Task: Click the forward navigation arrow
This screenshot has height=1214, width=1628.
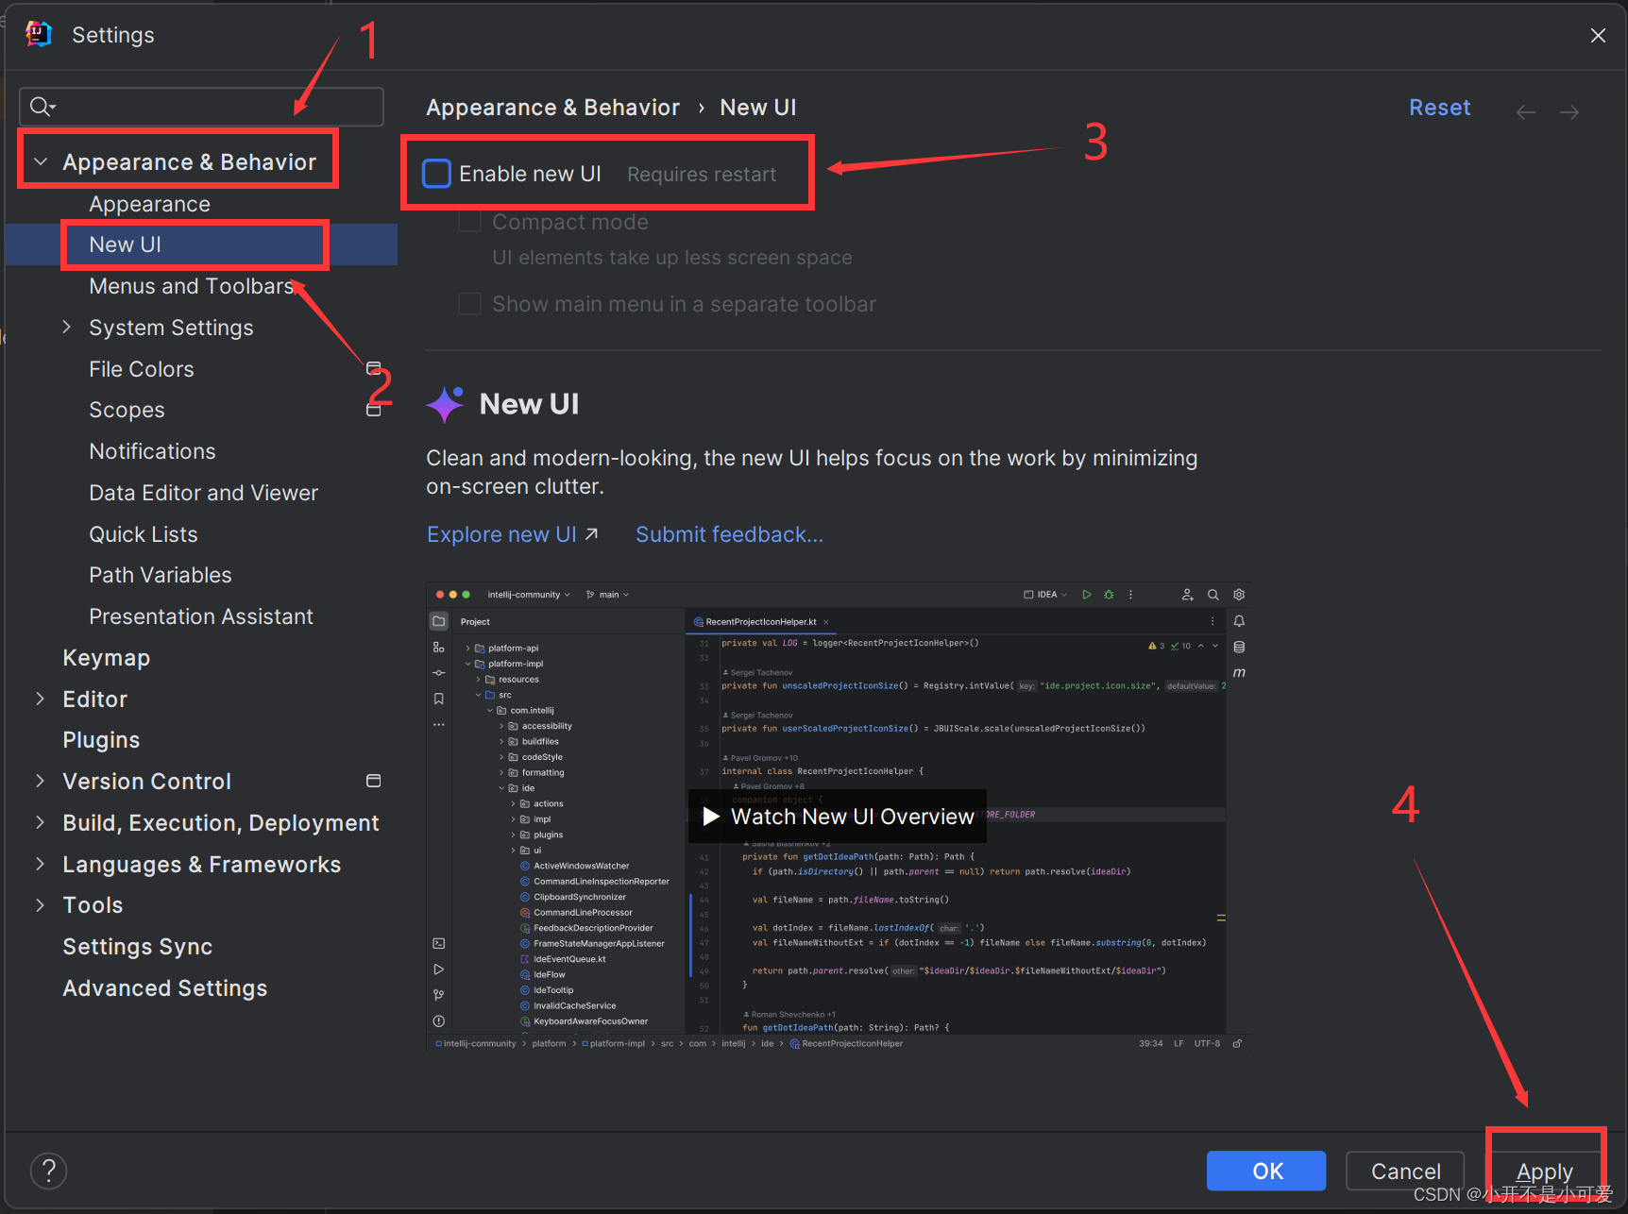Action: tap(1569, 112)
